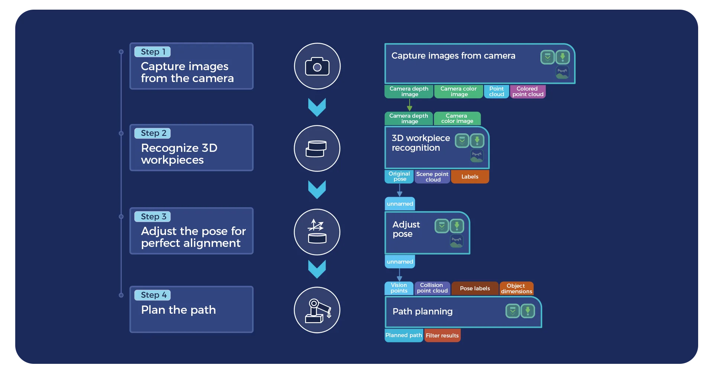This screenshot has height=372, width=713.
Task: Toggle run-step arrow on Adjust pose node
Action: click(x=457, y=226)
